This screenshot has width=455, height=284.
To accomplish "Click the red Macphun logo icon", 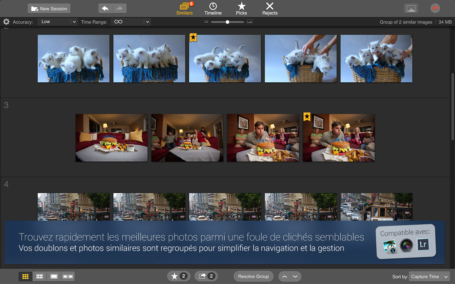I will coord(435,9).
